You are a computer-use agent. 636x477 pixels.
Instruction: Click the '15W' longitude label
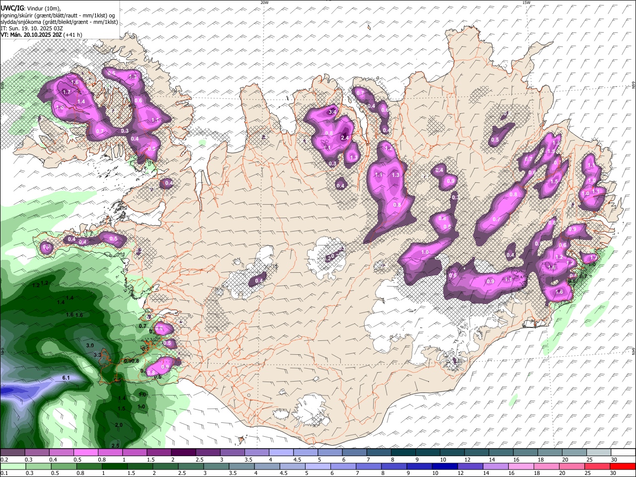[x=527, y=2]
